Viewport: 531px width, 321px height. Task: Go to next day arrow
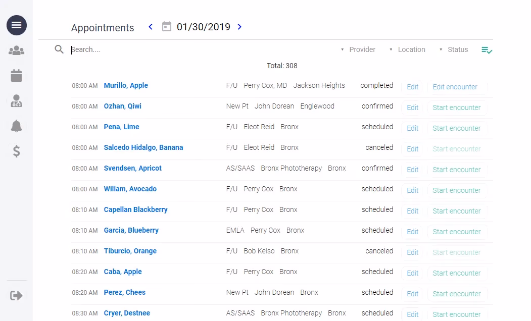239,27
